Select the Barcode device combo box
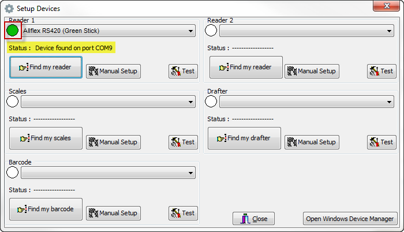Screen dimensions: 404x232 coord(108,173)
